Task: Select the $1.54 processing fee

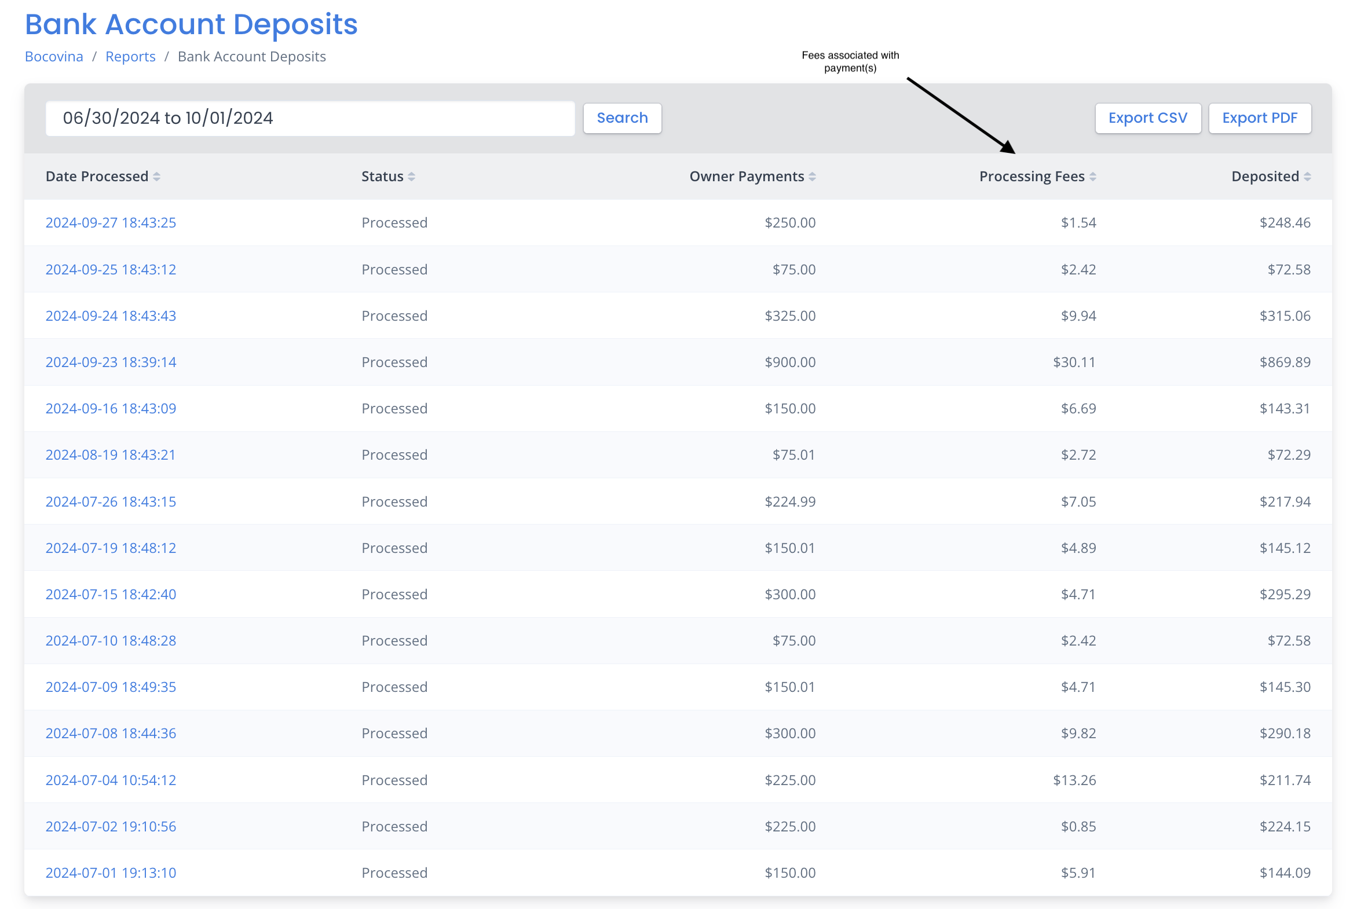Action: [x=1078, y=223]
